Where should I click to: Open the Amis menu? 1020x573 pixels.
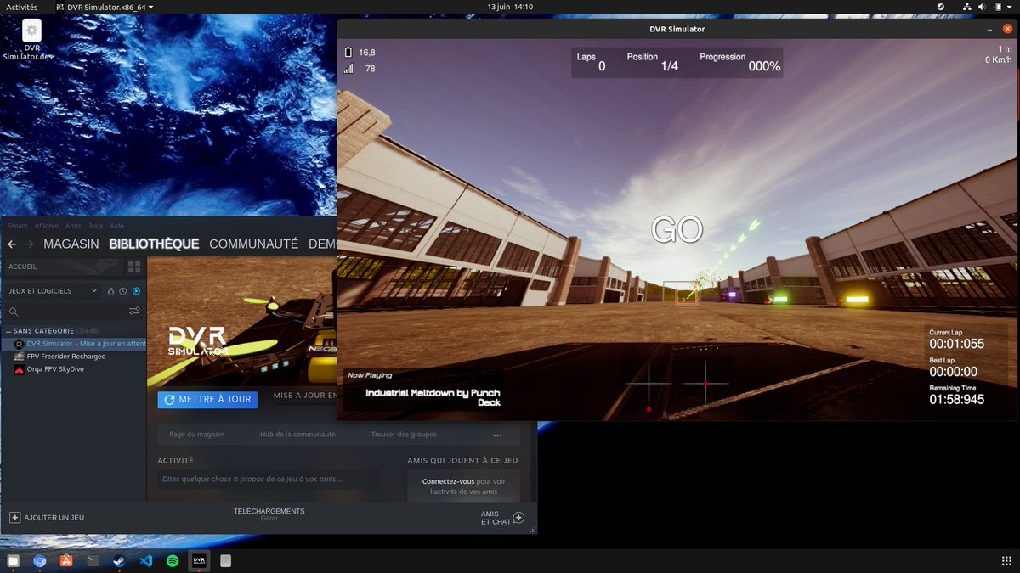pos(73,226)
